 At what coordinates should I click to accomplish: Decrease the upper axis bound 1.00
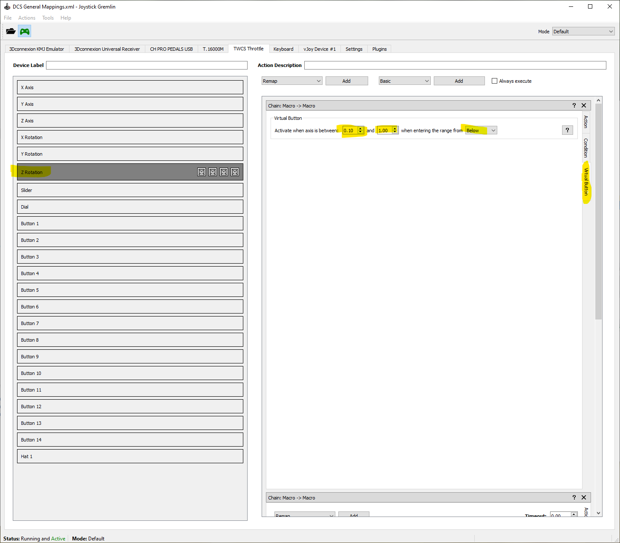pos(395,132)
